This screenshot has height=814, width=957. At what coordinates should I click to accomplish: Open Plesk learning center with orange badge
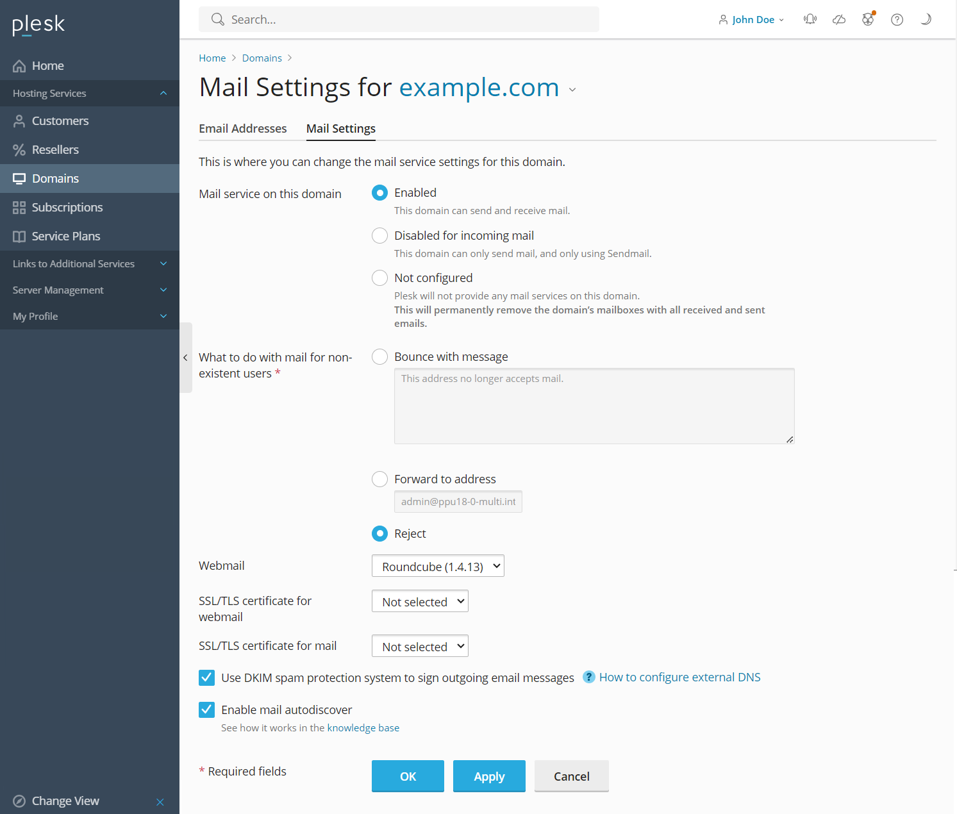click(867, 19)
